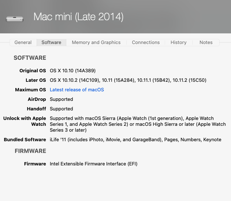The image size is (231, 201).
Task: Go to the Connections tab
Action: (146, 43)
